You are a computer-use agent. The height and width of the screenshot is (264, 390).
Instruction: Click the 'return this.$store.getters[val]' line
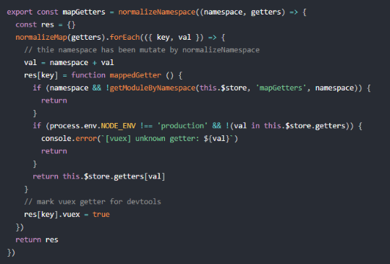coord(98,176)
